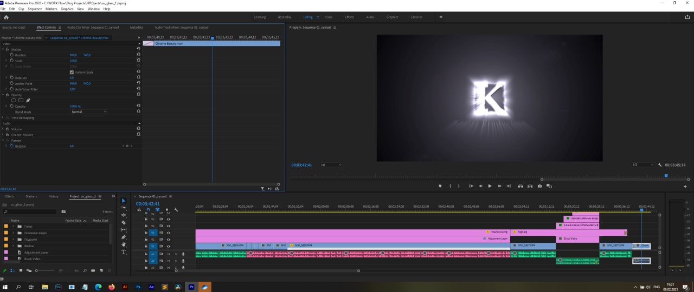
Task: Open playback resolution 1/2 dropdown
Action: coord(642,165)
